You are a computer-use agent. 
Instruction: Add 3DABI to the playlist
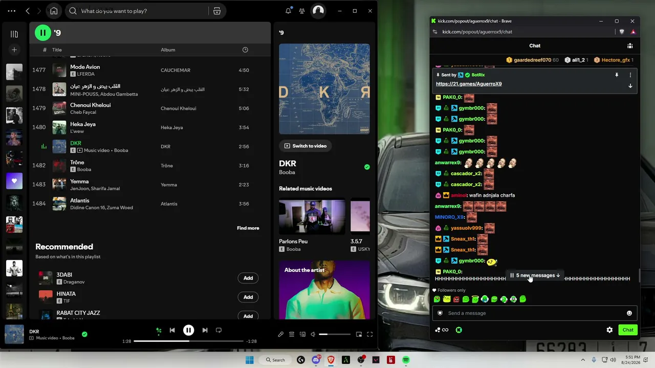click(248, 278)
